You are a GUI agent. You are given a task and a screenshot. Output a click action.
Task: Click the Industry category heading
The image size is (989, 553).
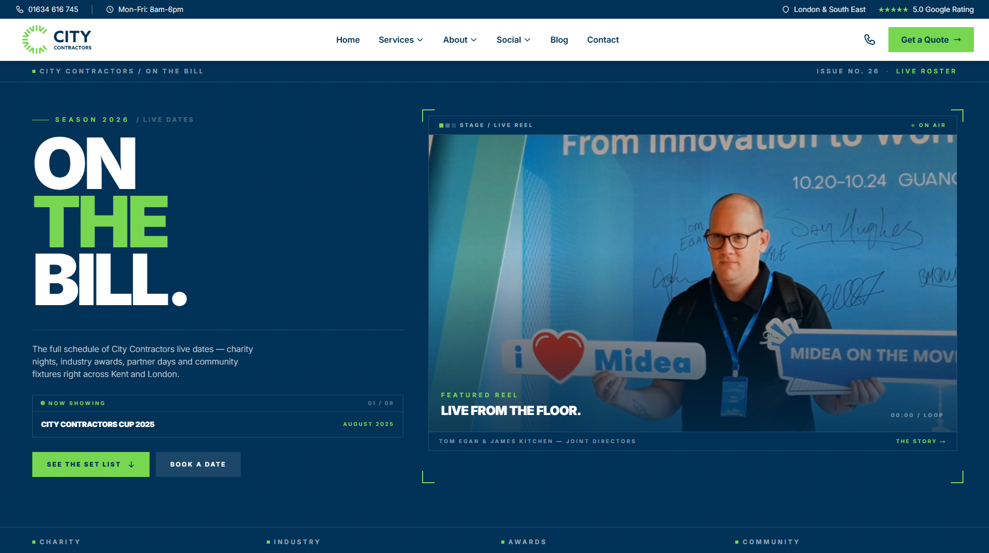tap(297, 542)
